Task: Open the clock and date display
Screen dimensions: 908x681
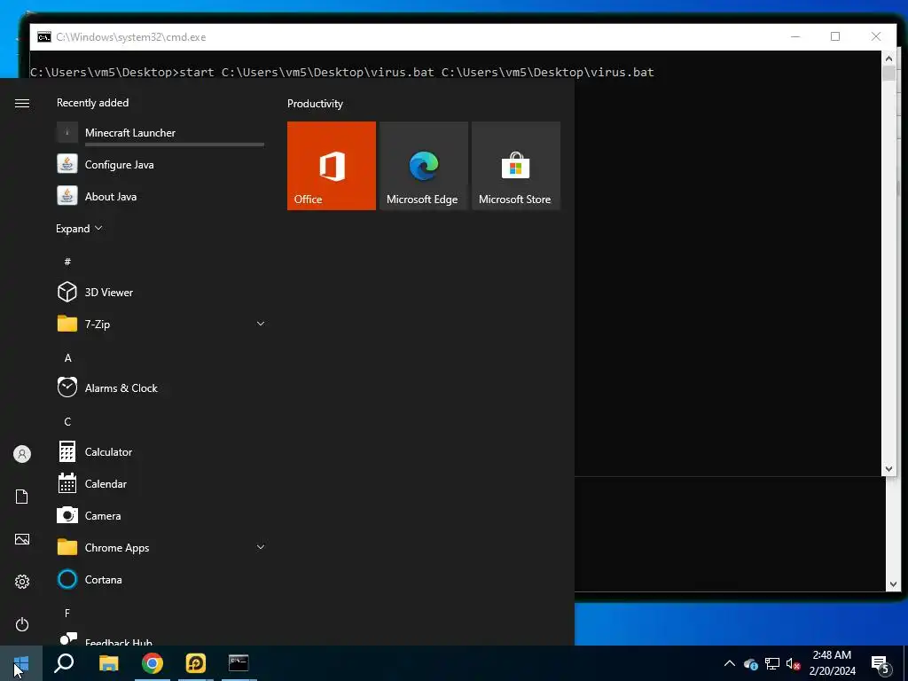Action: pyautogui.click(x=832, y=663)
